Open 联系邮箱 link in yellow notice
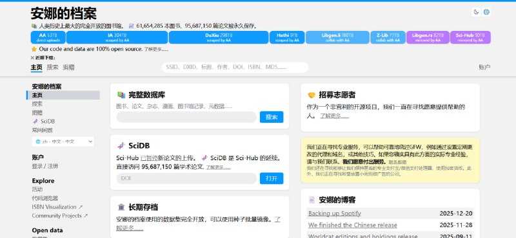Image resolution: width=516 pixels, height=238 pixels. 397,162
